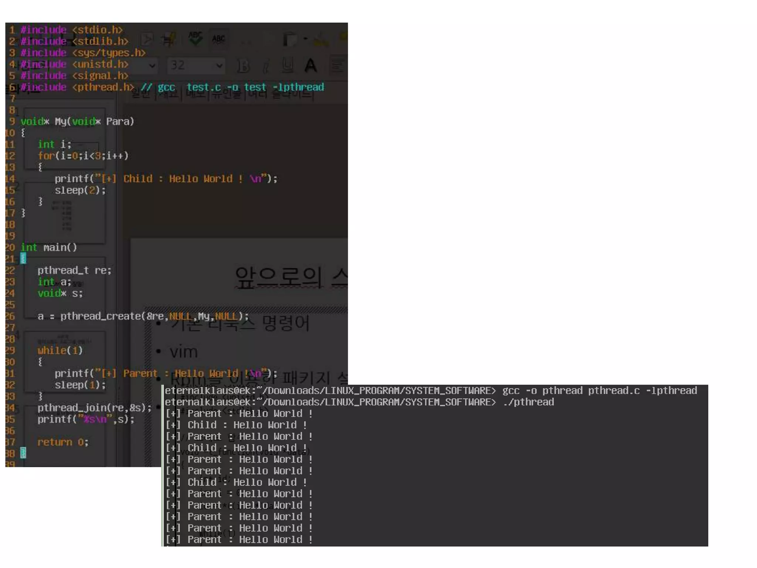Click the large A character icon
Viewport: 757px width, 568px height.
(x=310, y=66)
